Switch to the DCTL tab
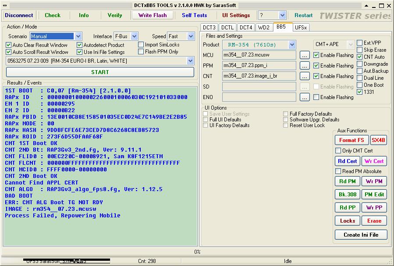Viewport: 394px width, 266px height. pos(227,27)
